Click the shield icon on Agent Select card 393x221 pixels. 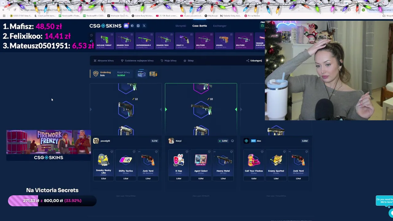click(x=209, y=152)
